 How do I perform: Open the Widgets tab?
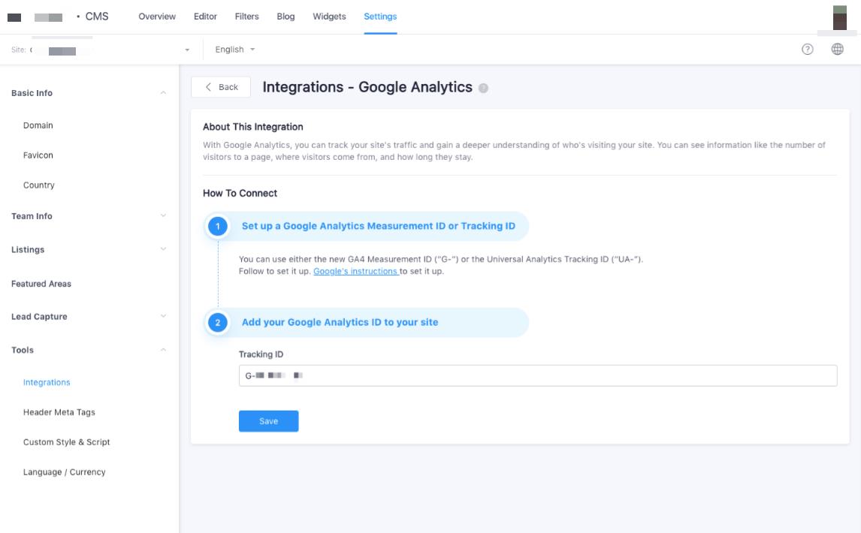click(330, 17)
